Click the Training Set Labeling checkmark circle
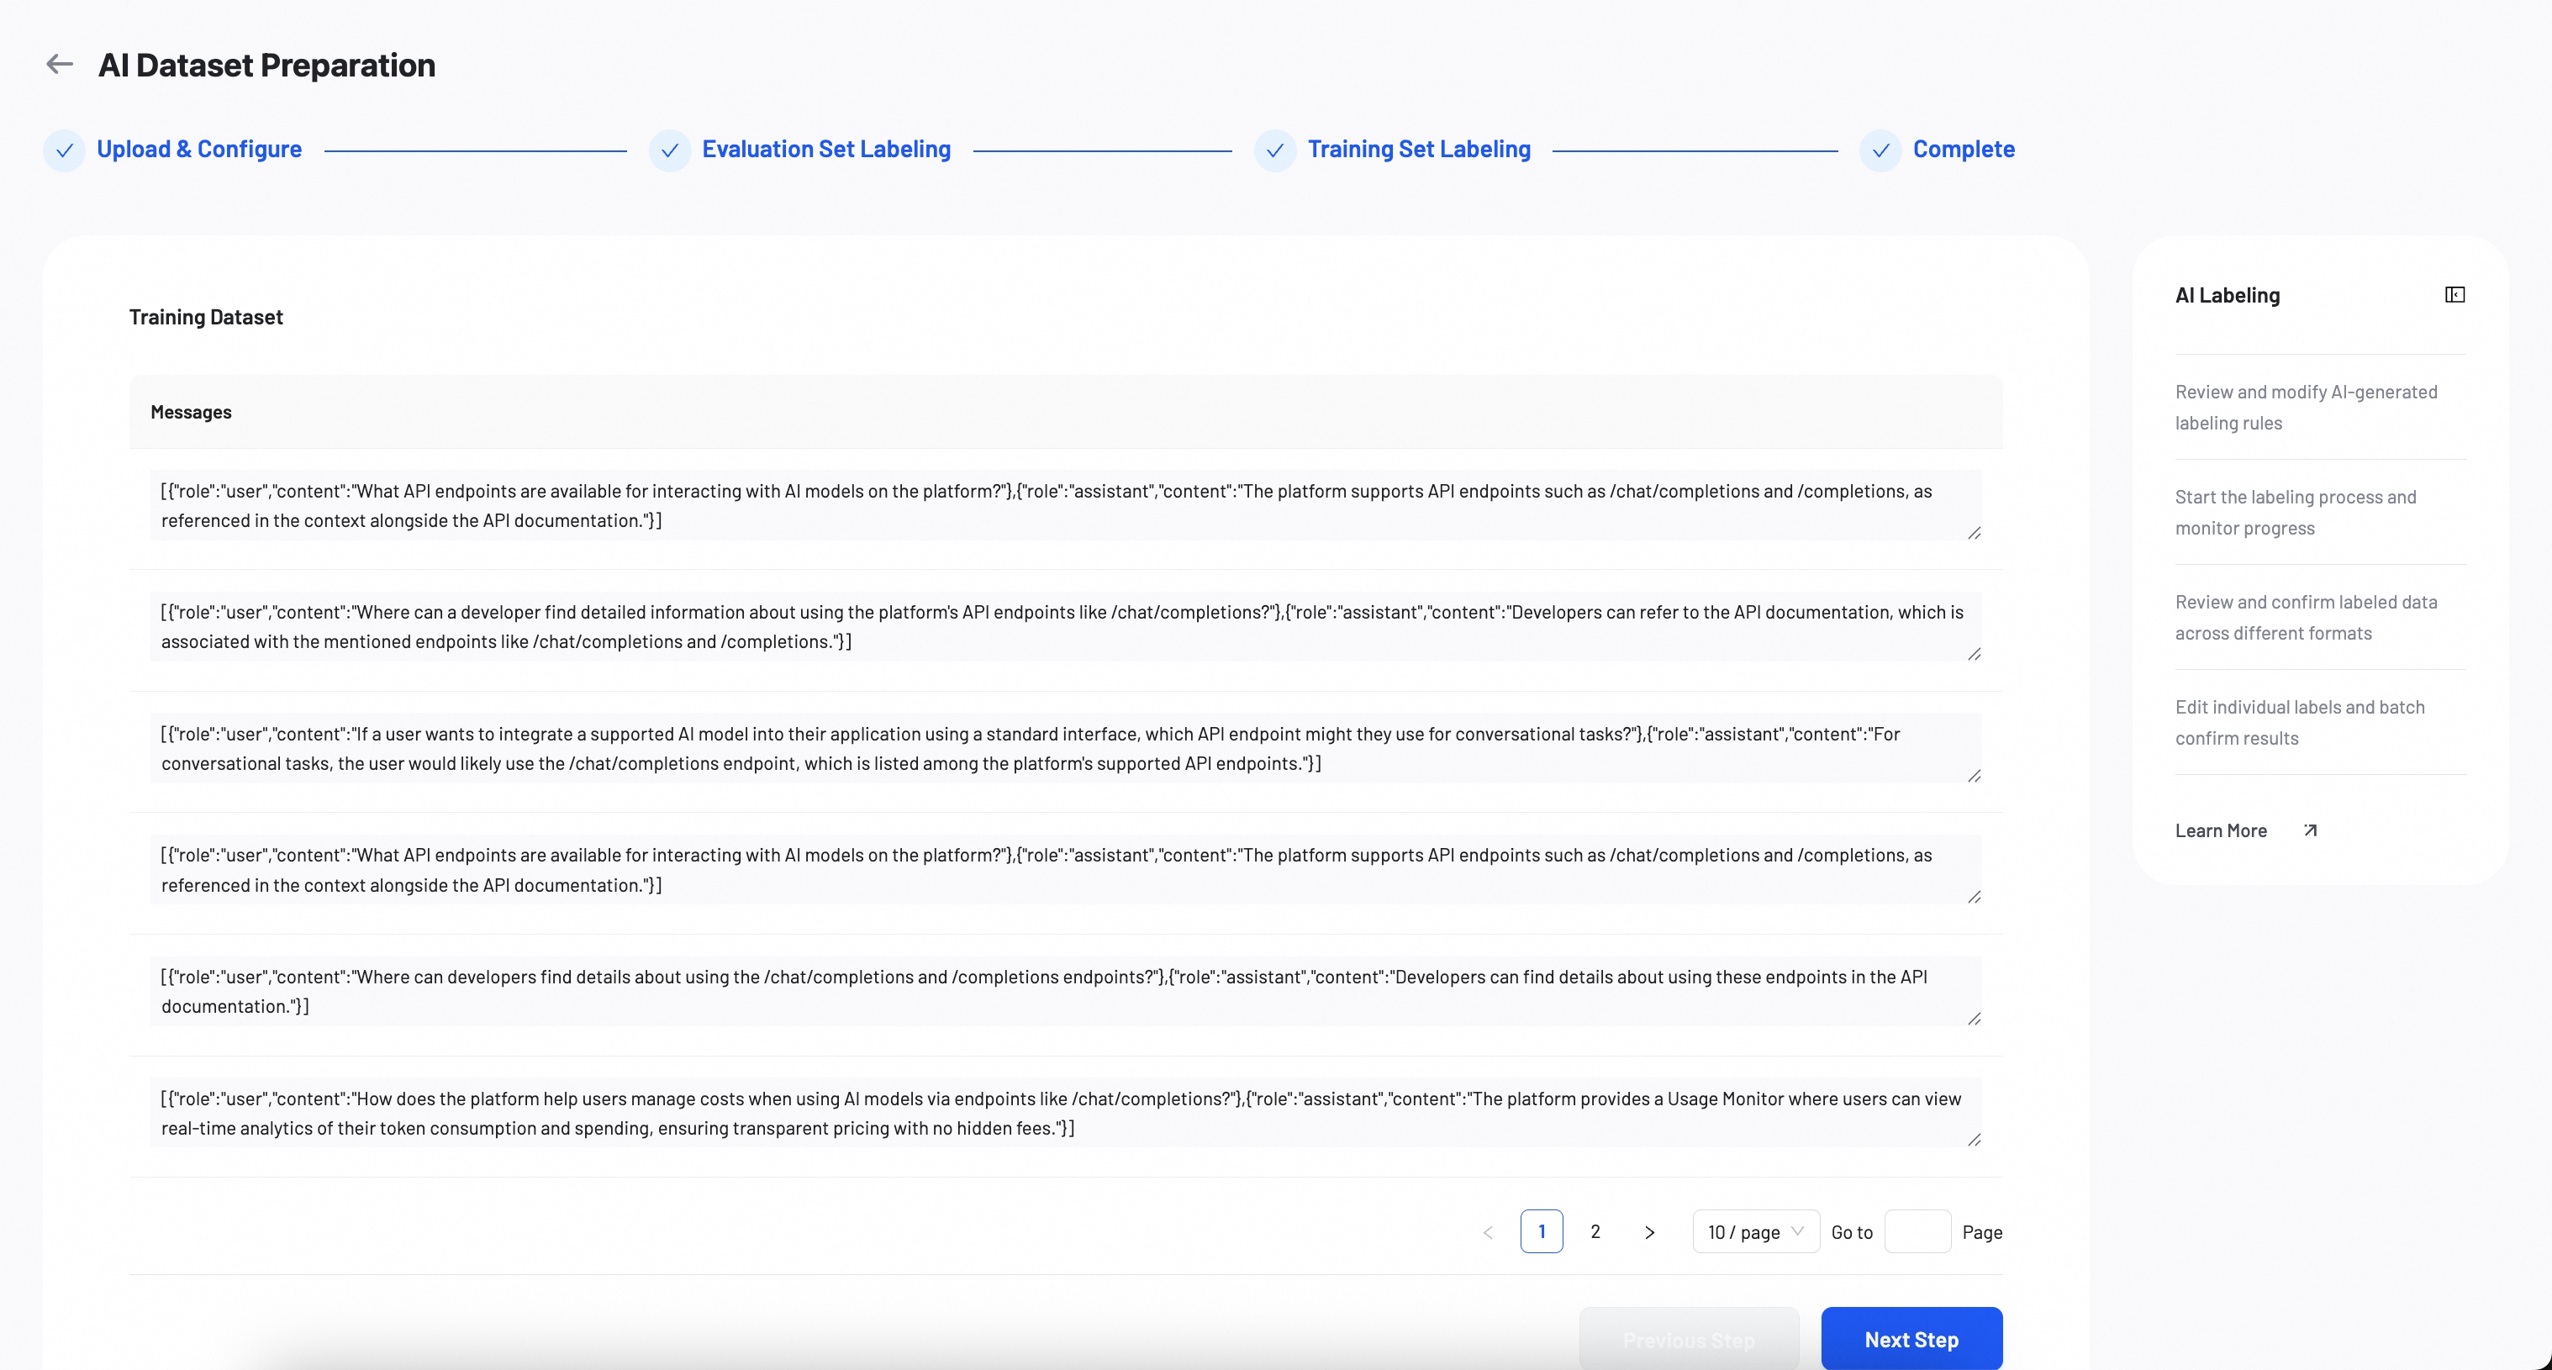The height and width of the screenshot is (1370, 2552). (x=1275, y=150)
